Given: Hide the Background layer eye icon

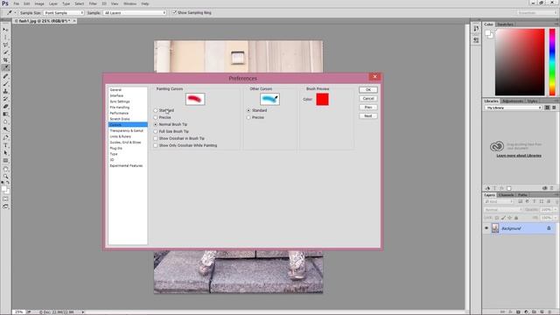Looking at the screenshot, I should (x=486, y=228).
